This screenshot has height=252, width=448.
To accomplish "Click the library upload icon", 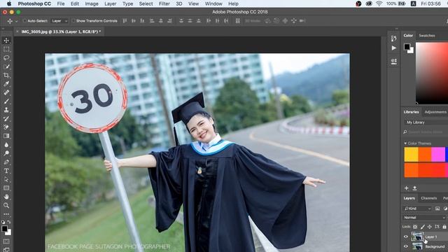I will pyautogui.click(x=414, y=188).
